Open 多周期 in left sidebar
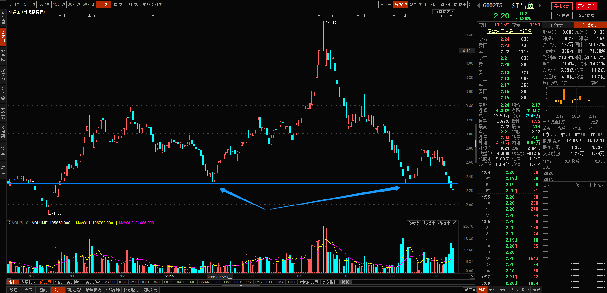 click(3, 132)
